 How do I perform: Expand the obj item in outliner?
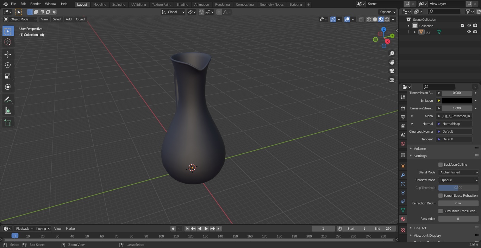[415, 32]
